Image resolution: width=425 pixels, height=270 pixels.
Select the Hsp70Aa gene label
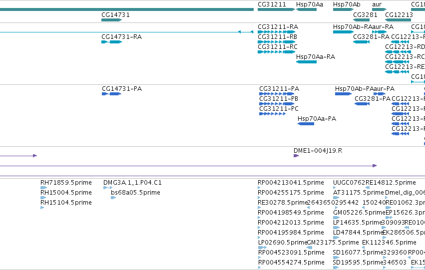[x=310, y=4]
